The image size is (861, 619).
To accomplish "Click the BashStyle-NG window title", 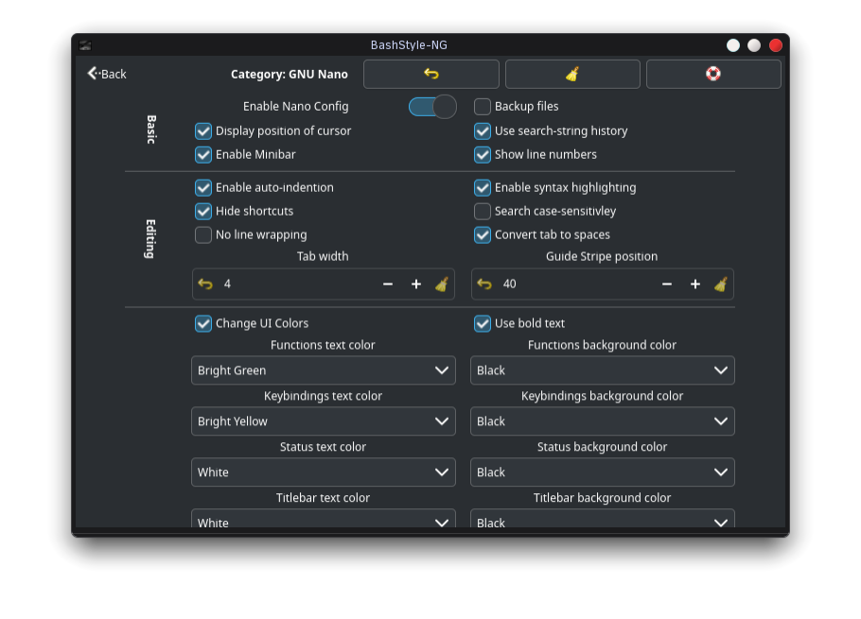I will [409, 45].
